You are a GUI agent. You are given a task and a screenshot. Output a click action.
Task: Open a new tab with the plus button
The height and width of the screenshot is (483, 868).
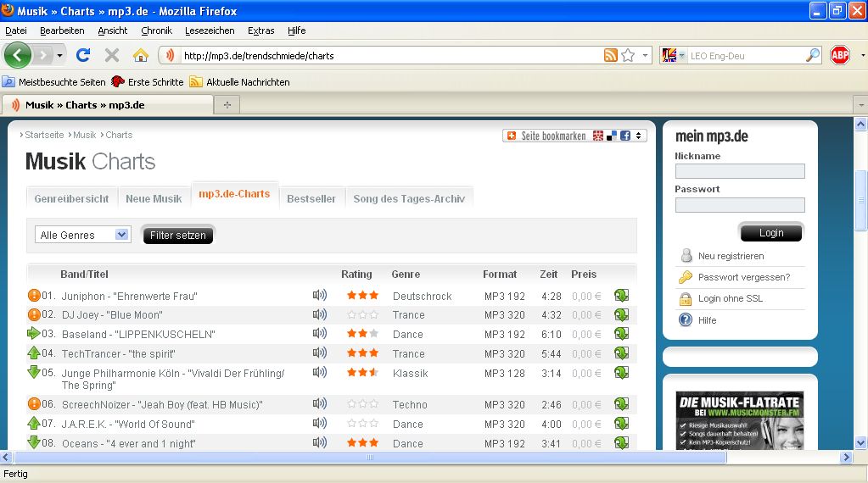227,104
